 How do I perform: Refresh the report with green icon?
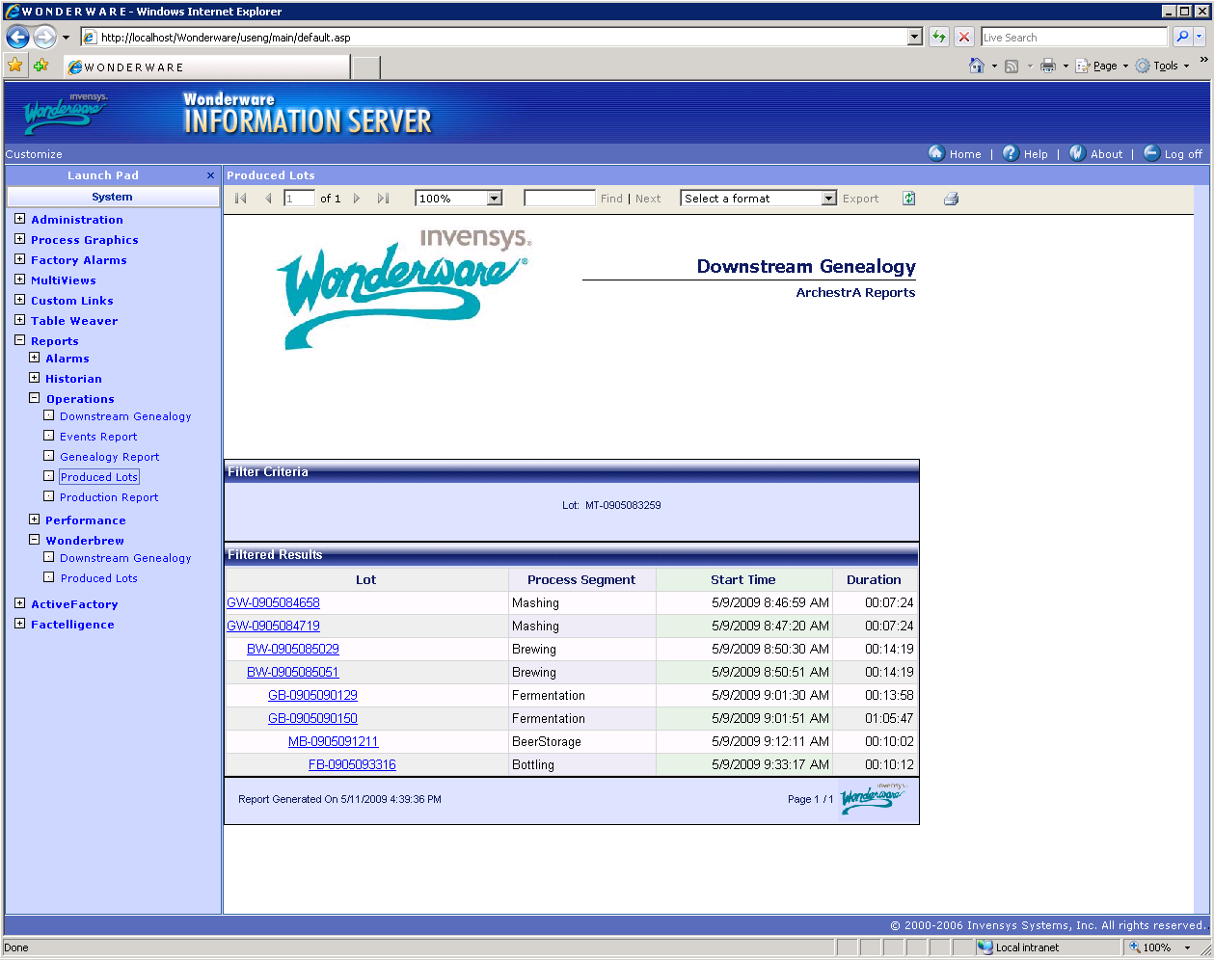[908, 199]
